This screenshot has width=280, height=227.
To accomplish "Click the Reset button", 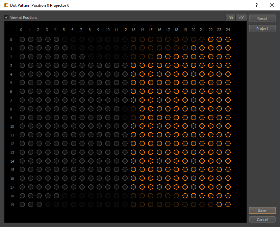I will (x=262, y=19).
